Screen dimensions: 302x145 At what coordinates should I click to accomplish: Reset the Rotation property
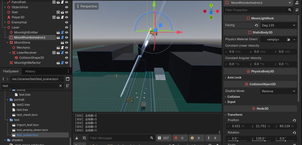tap(294, 133)
